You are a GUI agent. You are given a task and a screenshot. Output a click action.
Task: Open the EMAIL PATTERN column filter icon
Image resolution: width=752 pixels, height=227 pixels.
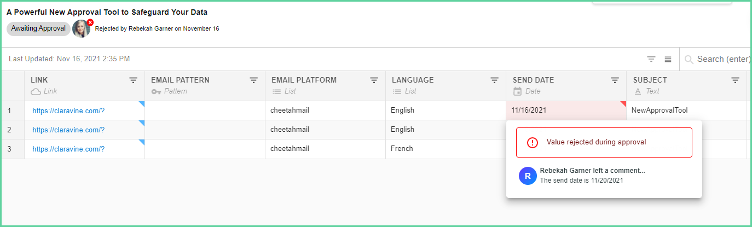tap(253, 80)
